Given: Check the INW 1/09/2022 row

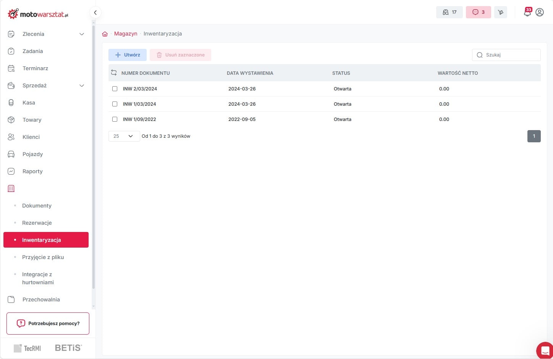Looking at the screenshot, I should (115, 119).
